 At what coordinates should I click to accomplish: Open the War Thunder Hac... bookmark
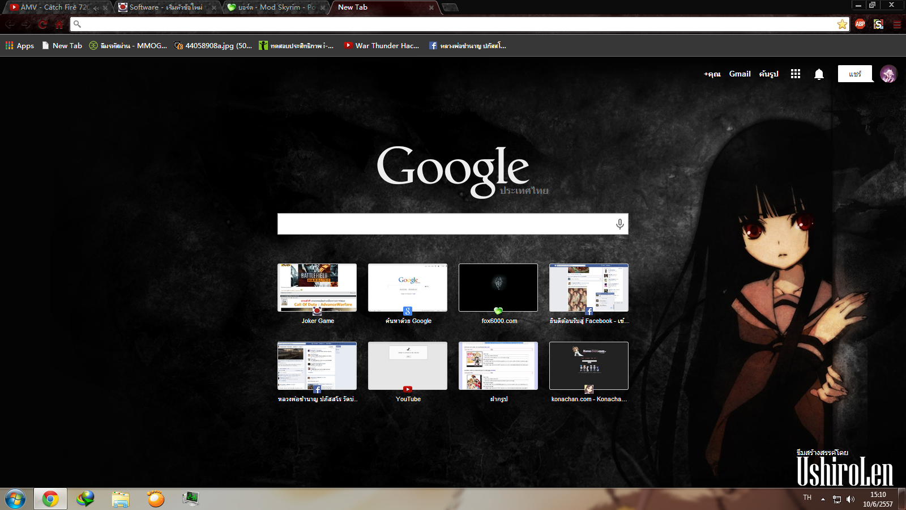(382, 46)
